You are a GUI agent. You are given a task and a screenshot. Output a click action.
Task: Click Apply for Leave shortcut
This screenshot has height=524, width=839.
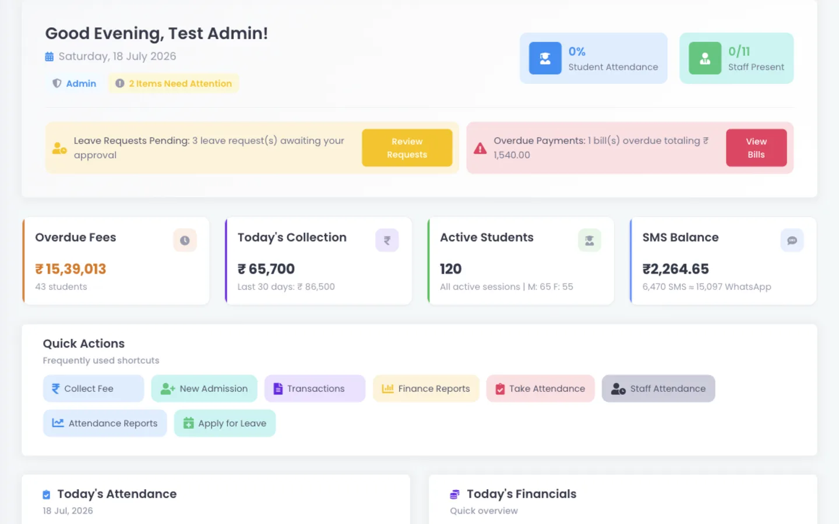pyautogui.click(x=225, y=423)
